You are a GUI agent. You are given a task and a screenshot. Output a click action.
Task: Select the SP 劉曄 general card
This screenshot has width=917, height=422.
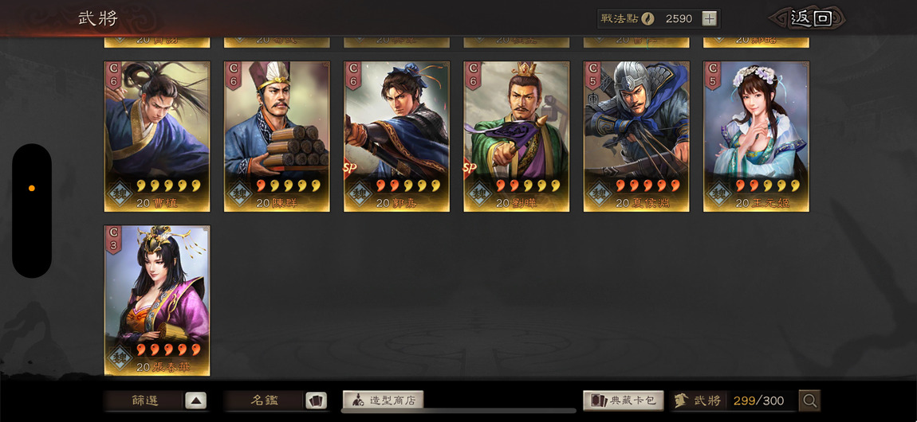[517, 136]
